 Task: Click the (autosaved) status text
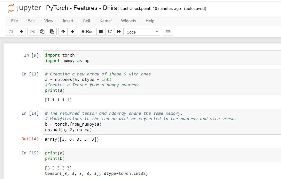(195, 9)
